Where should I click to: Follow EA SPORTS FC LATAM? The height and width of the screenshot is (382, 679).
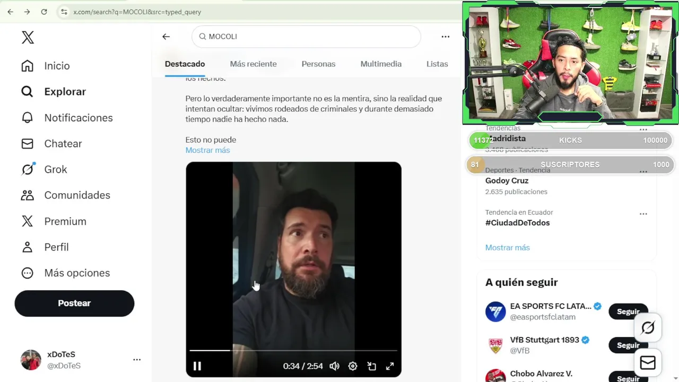point(628,311)
